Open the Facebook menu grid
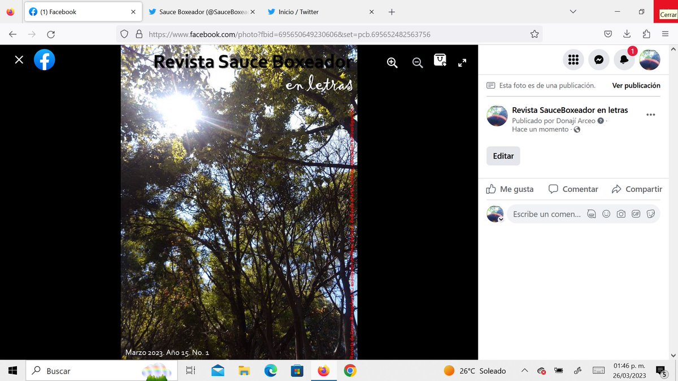Screen dimensions: 678x381 [x=573, y=60]
